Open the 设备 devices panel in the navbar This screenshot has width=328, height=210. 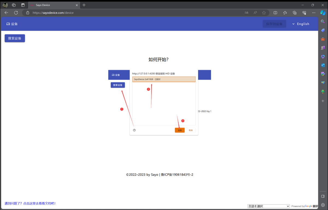click(x=12, y=24)
